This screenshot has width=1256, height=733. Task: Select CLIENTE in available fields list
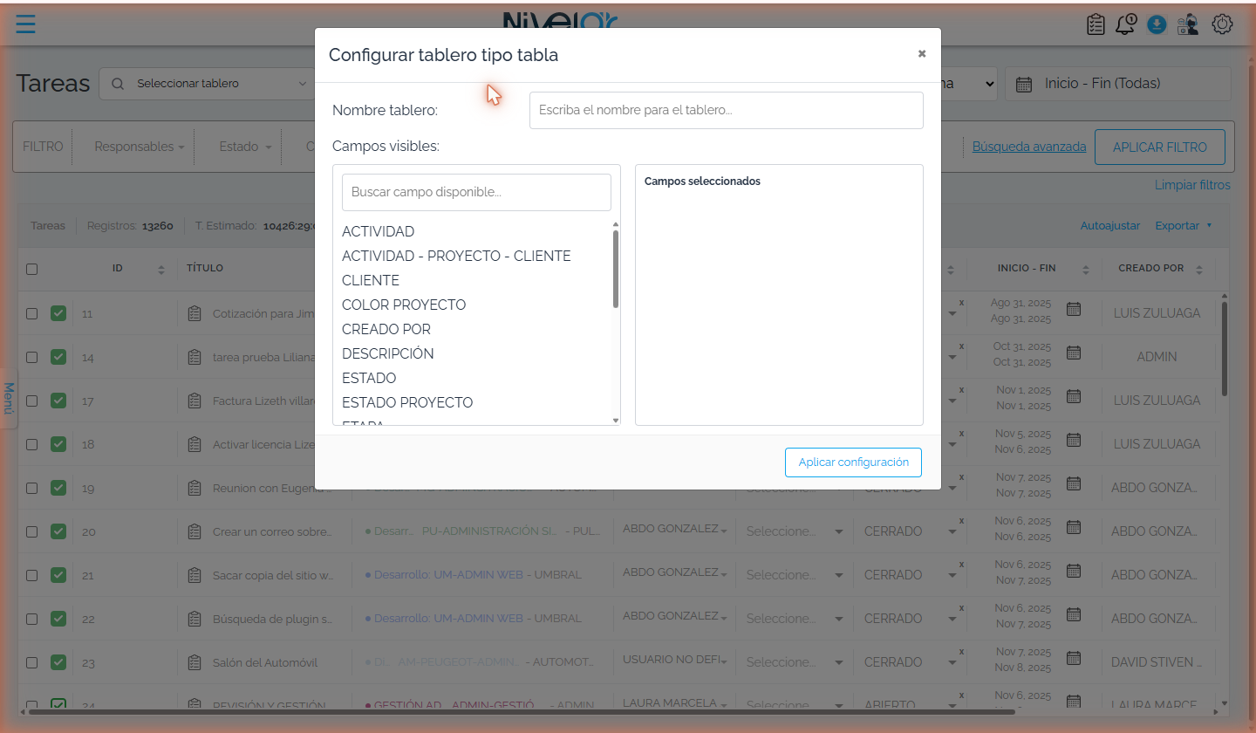tap(371, 280)
